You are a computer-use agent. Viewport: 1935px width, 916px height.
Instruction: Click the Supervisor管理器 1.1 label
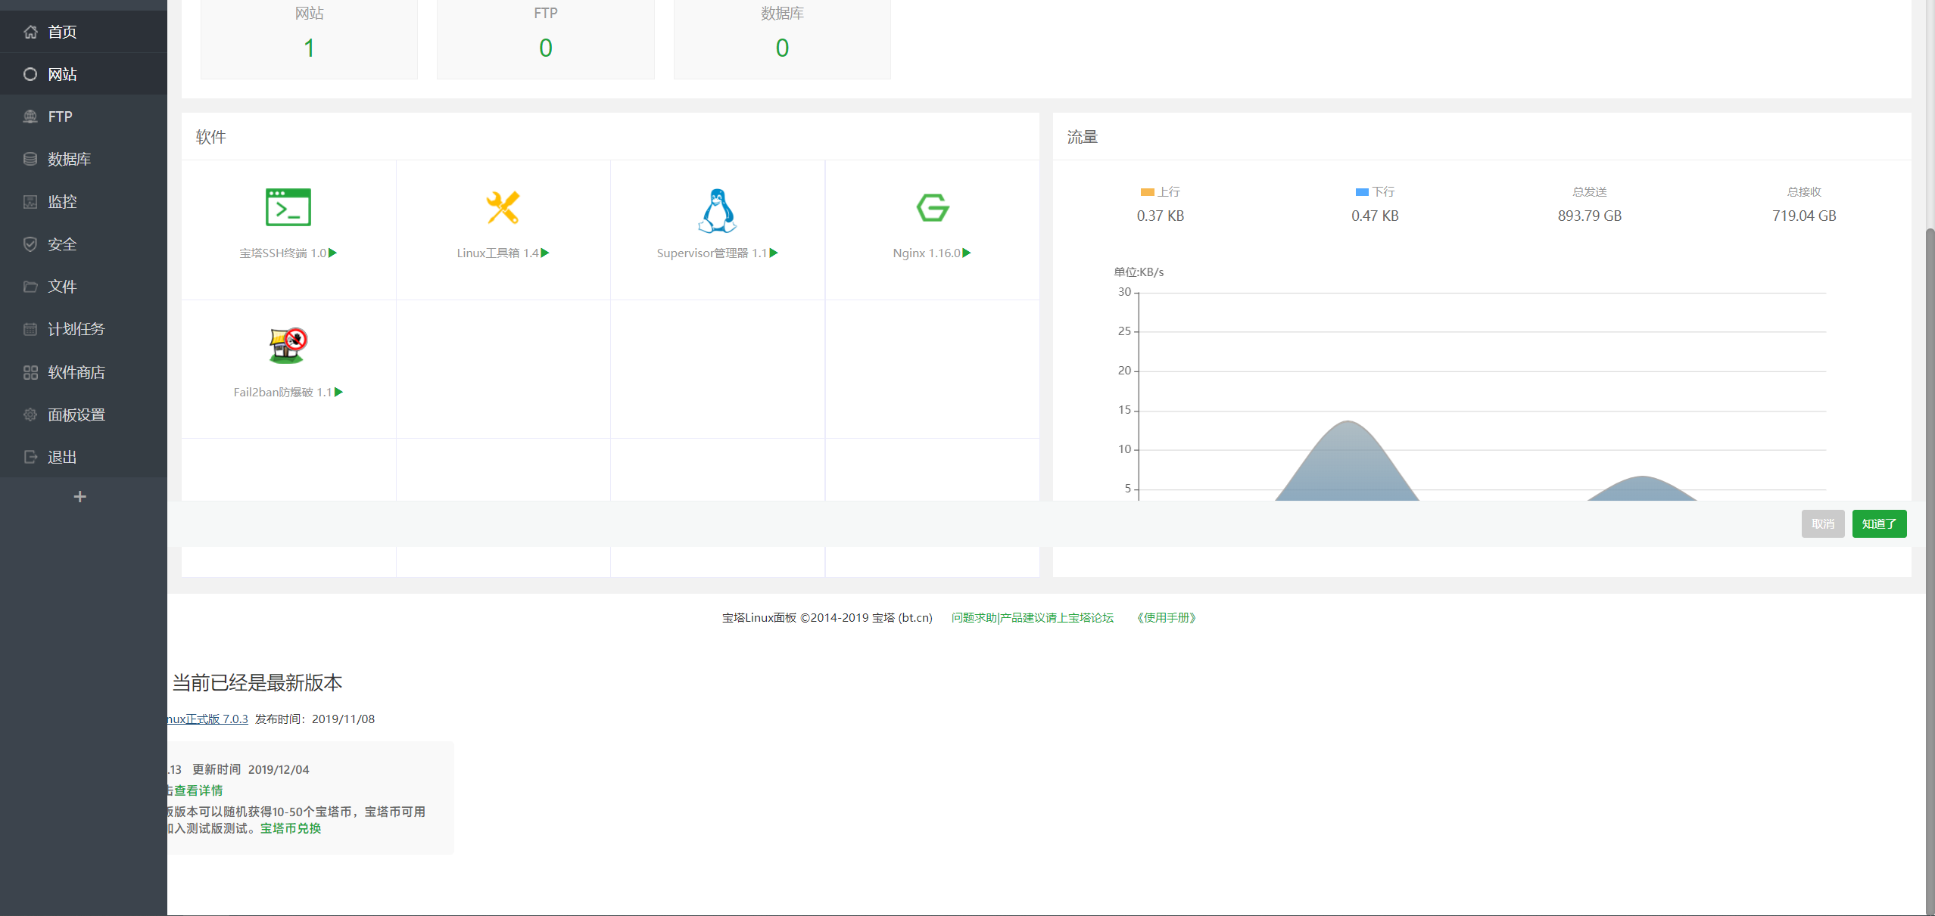pyautogui.click(x=712, y=253)
